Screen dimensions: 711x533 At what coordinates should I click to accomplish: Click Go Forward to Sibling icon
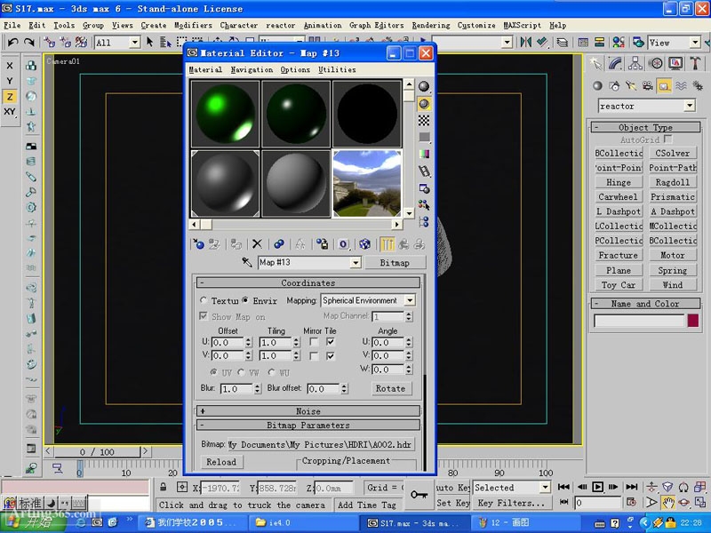pyautogui.click(x=419, y=244)
